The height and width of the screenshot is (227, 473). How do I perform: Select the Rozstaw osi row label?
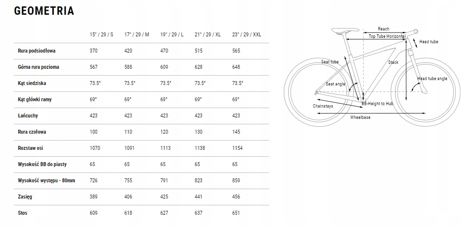tap(30, 148)
